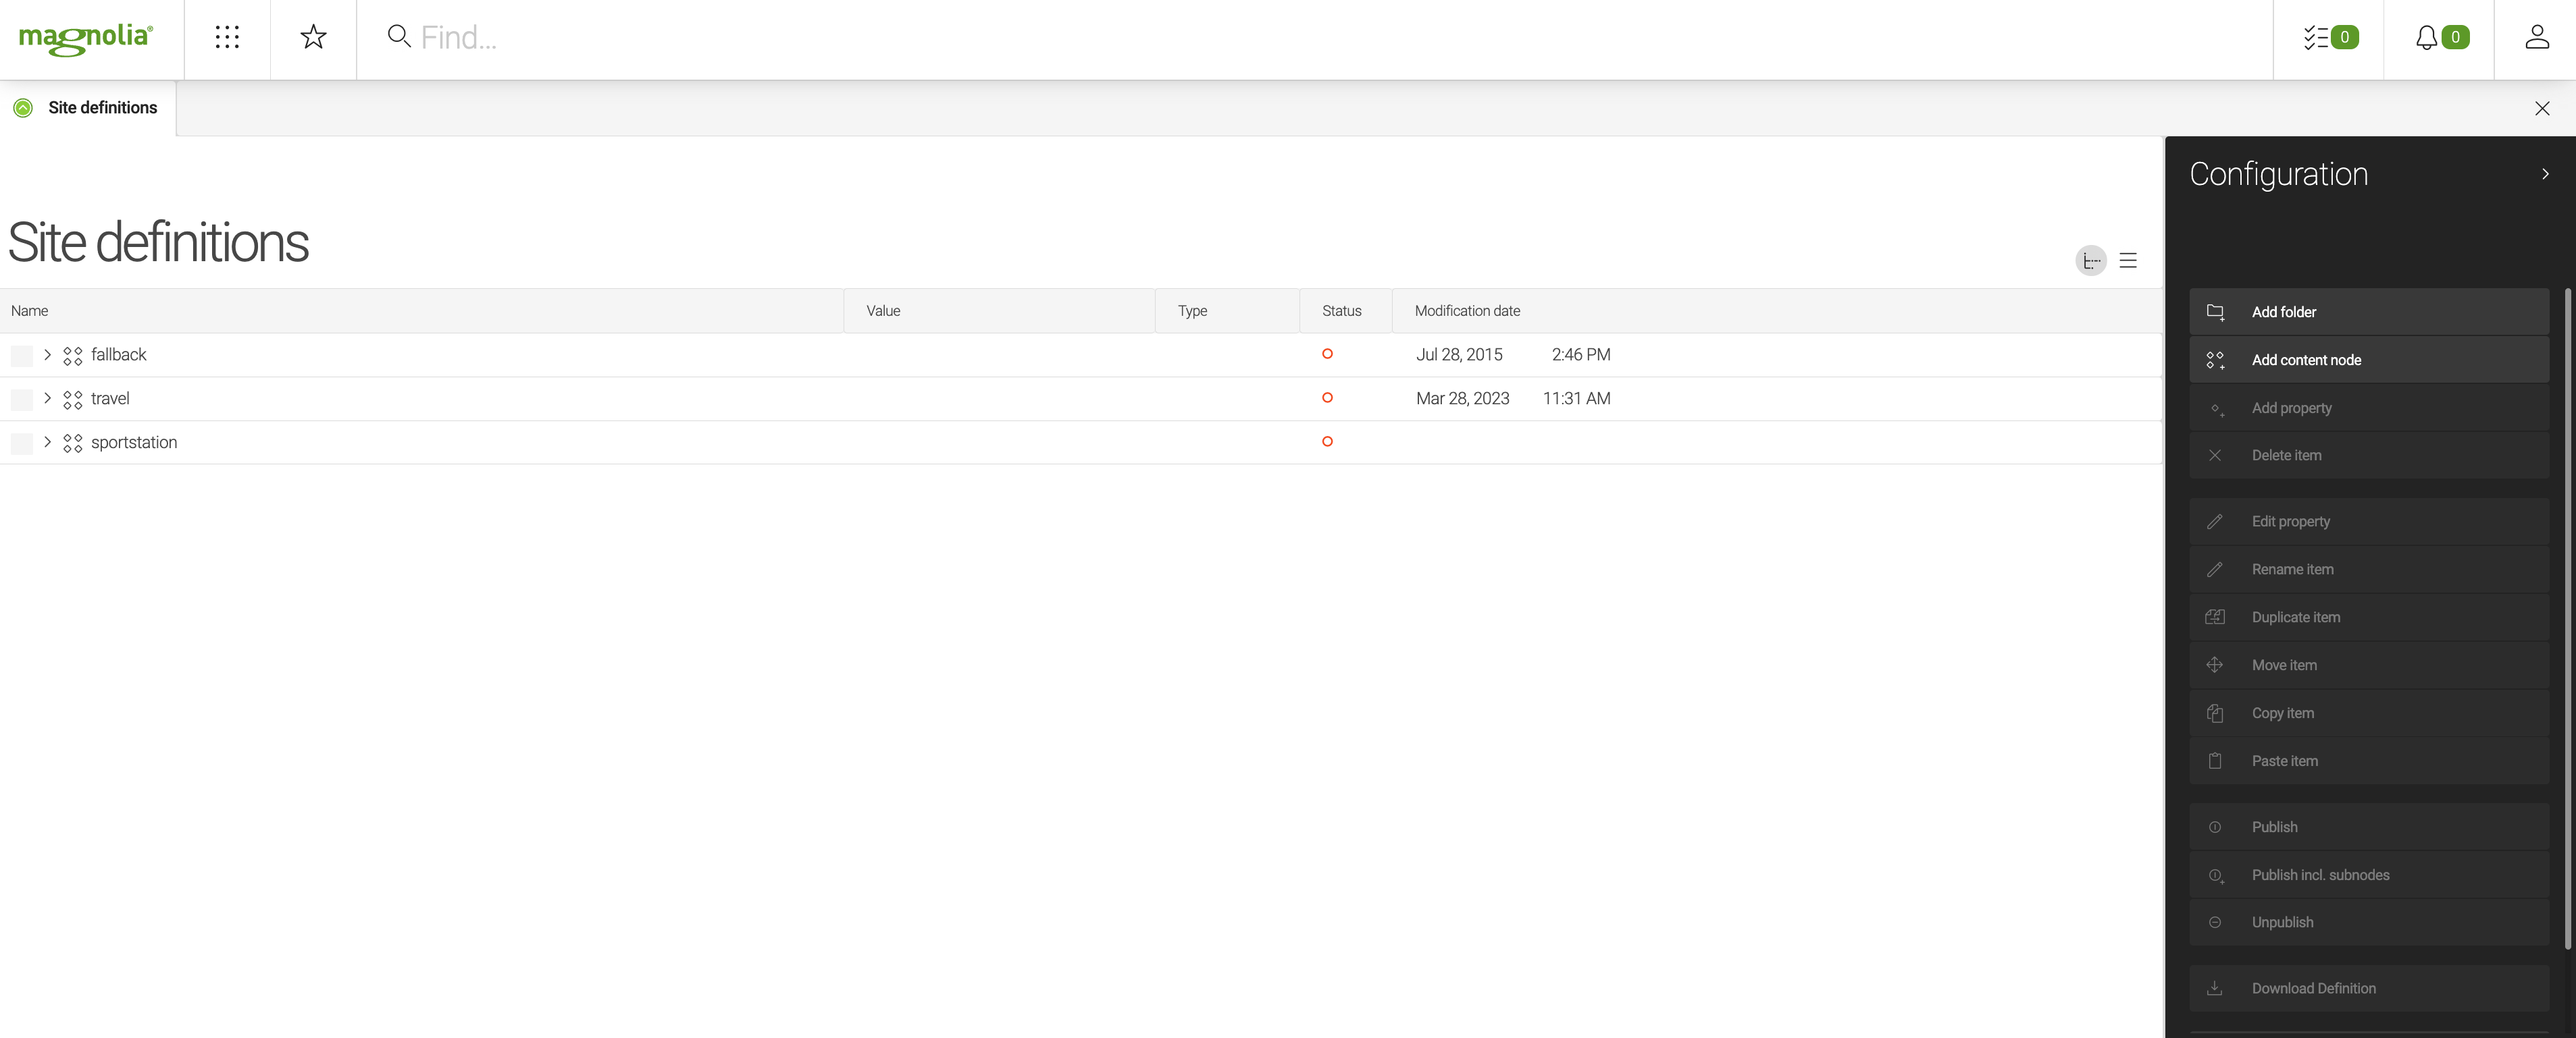Click the Add content node icon

2216,360
